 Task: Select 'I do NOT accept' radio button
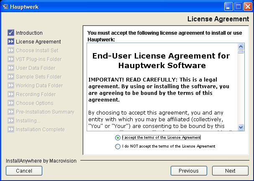point(118,146)
